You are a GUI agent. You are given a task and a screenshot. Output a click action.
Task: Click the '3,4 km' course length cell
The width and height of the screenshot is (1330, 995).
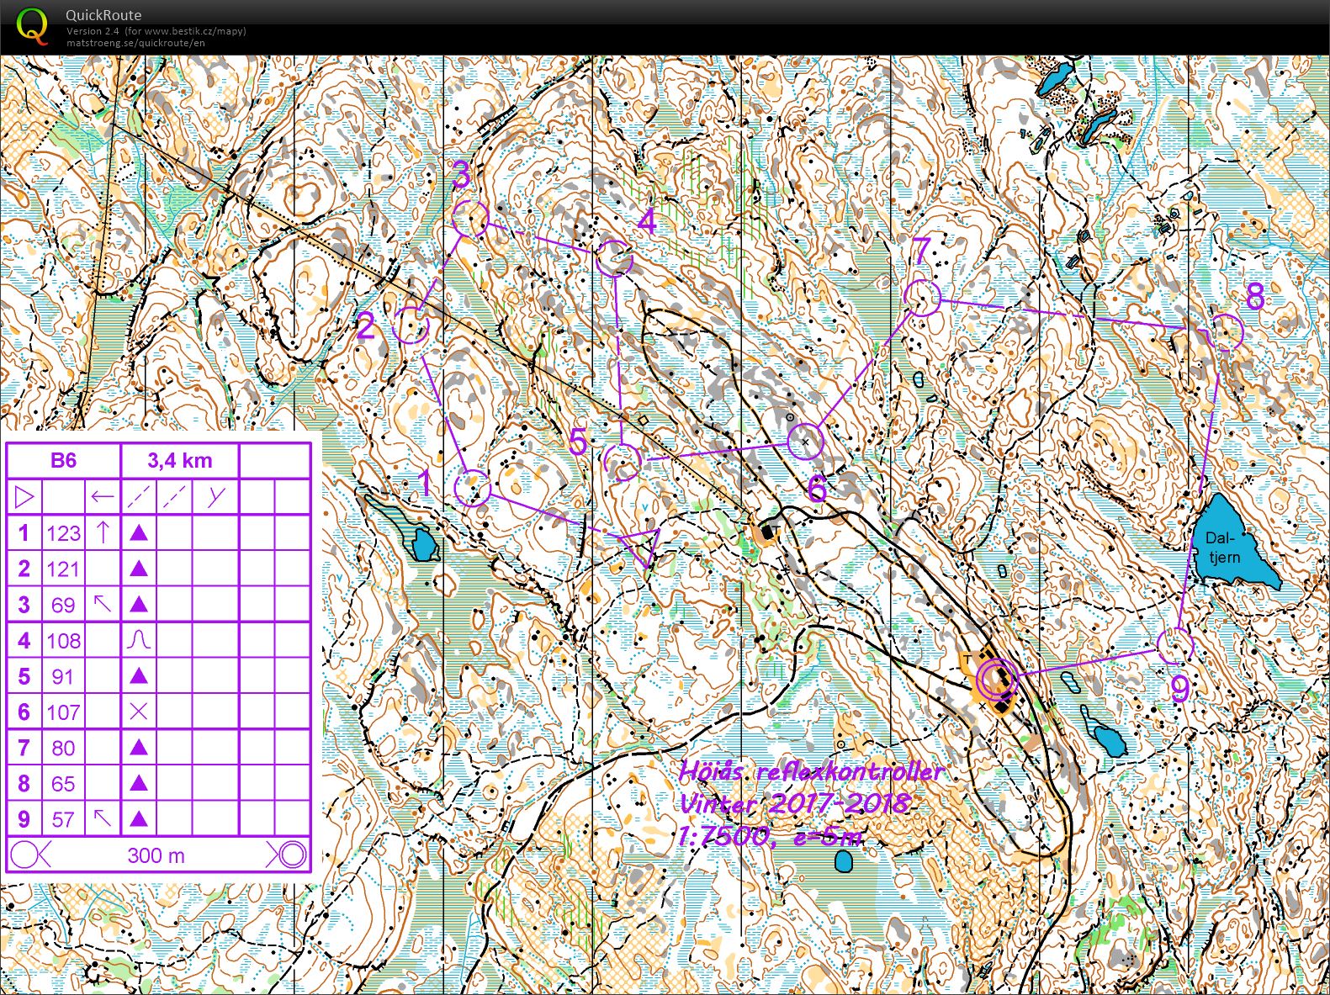click(180, 460)
